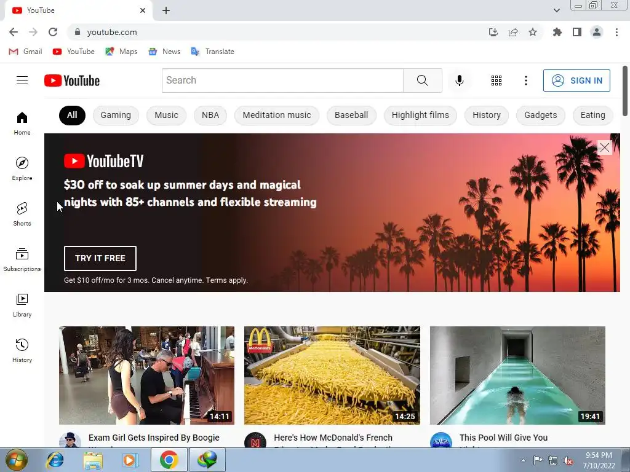Go to Home in the sidebar
Viewport: 630px width, 472px height.
22,123
